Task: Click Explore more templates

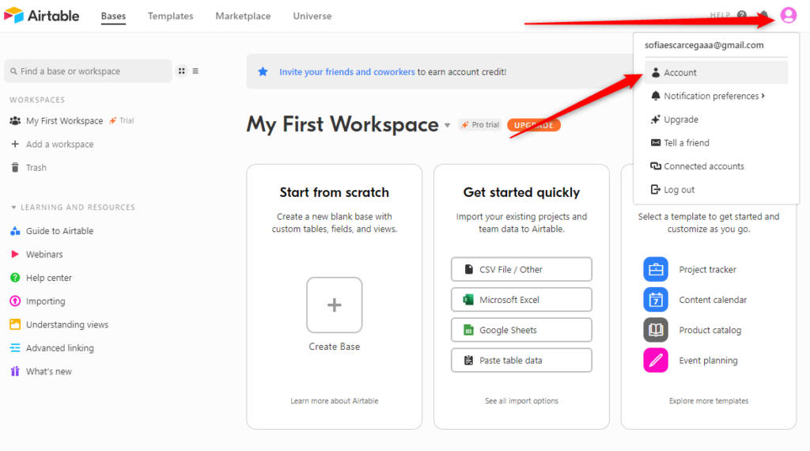Action: [708, 401]
